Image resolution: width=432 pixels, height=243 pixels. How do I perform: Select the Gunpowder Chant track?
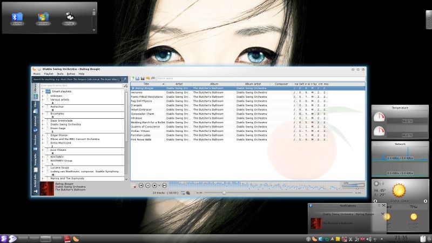(248, 114)
